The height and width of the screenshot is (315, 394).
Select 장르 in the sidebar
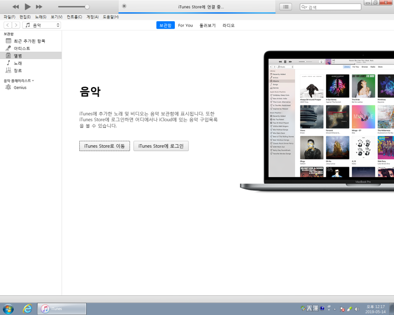click(31, 70)
